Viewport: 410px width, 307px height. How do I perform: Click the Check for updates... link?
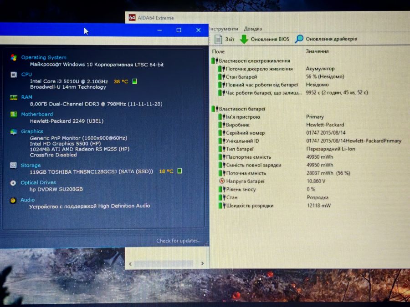tap(179, 241)
